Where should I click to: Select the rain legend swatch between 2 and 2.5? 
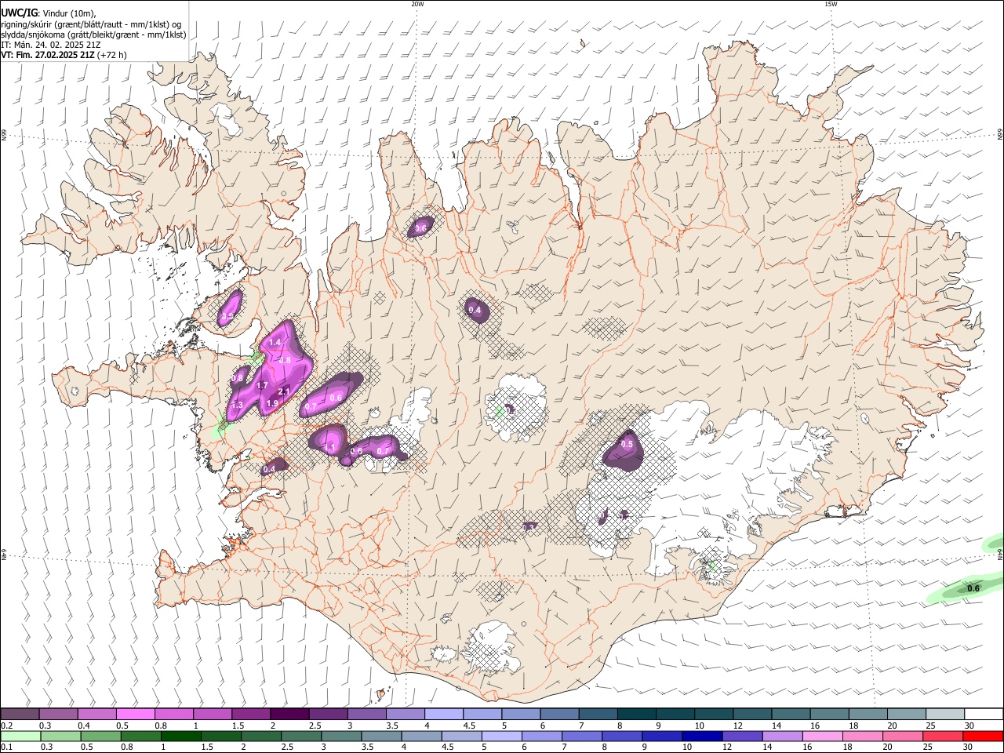[x=261, y=737]
